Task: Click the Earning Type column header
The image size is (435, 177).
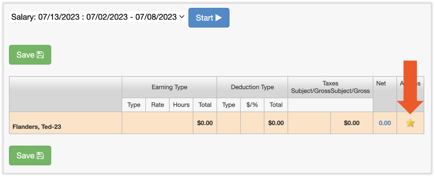Action: click(169, 87)
